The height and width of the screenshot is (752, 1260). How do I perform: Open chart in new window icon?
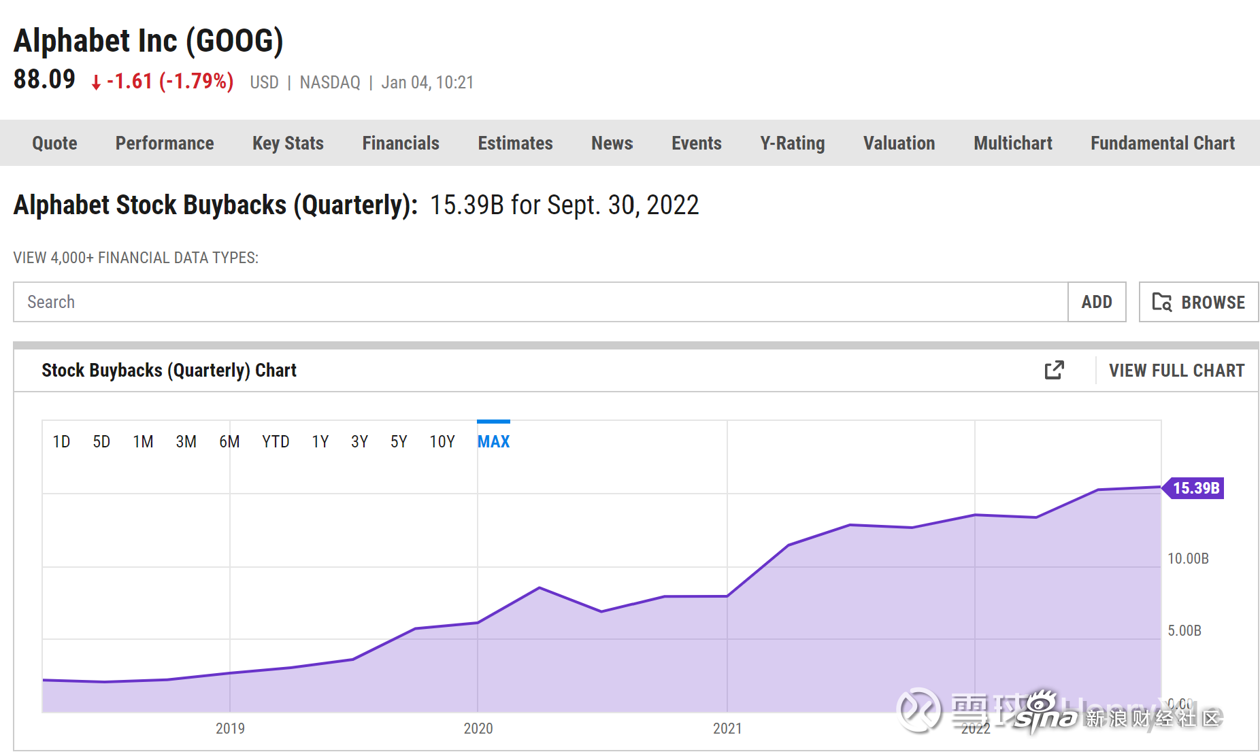(1054, 370)
